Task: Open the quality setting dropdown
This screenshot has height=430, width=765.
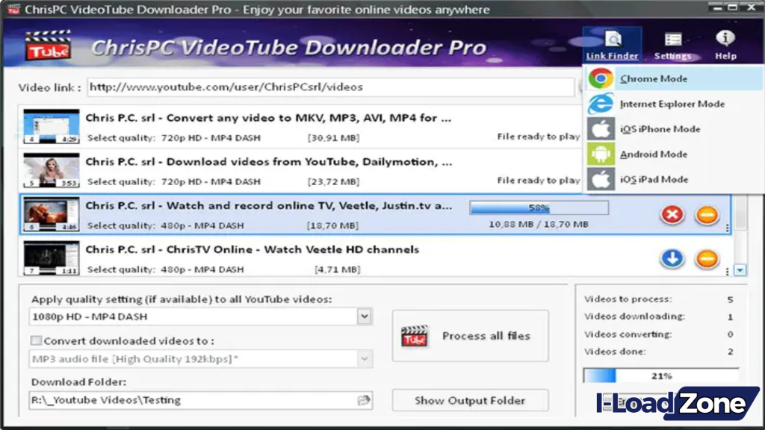Action: (x=364, y=316)
